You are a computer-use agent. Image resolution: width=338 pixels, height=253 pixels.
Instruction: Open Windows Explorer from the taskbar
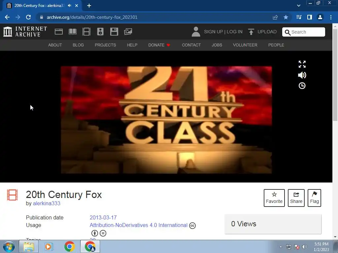pyautogui.click(x=29, y=246)
